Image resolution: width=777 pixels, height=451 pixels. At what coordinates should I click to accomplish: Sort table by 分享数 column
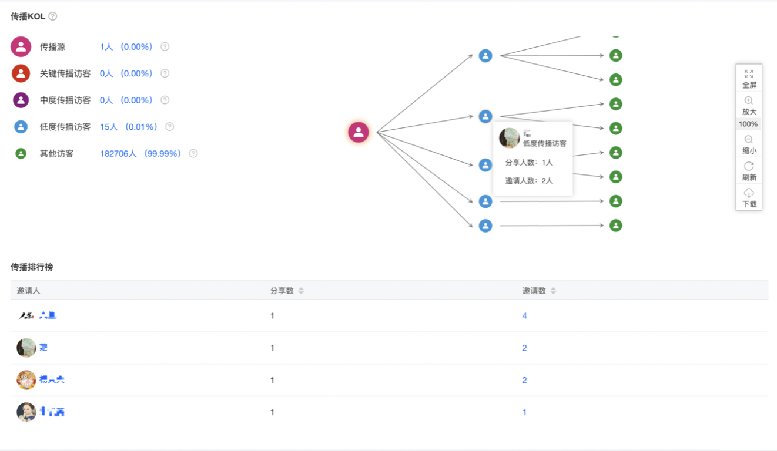[301, 291]
